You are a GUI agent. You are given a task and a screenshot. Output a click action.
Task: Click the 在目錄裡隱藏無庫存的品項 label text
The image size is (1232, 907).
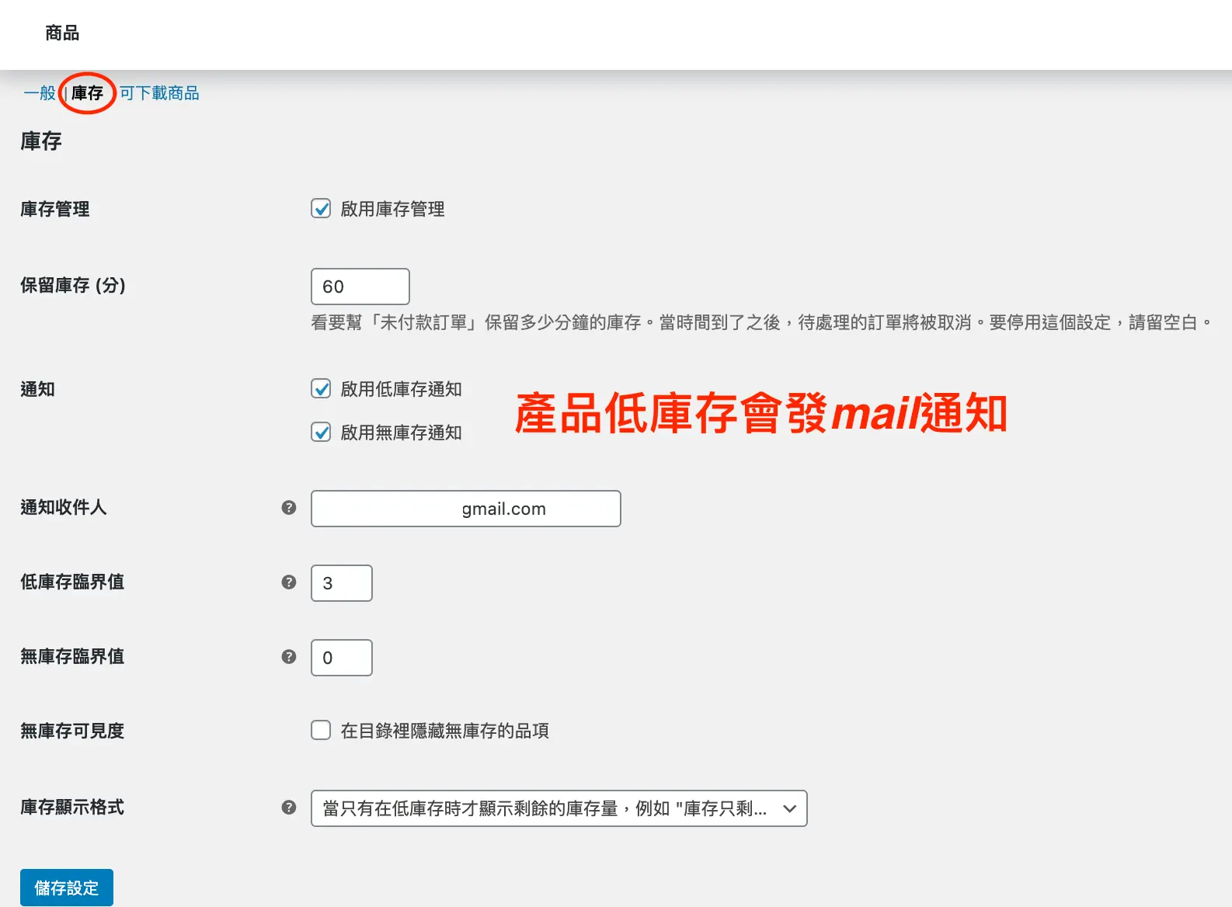coord(444,731)
